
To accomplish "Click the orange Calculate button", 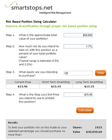I will 85,110.
